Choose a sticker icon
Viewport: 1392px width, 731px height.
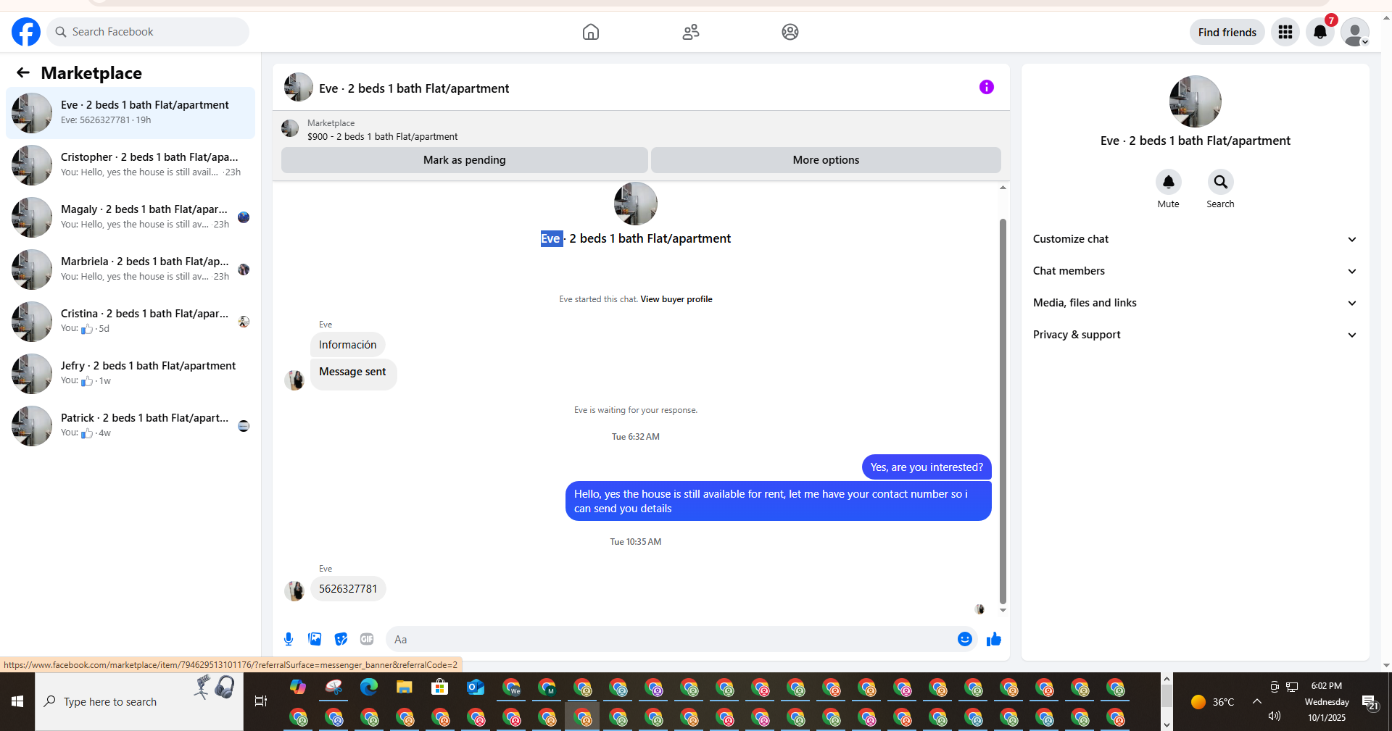[x=341, y=639]
